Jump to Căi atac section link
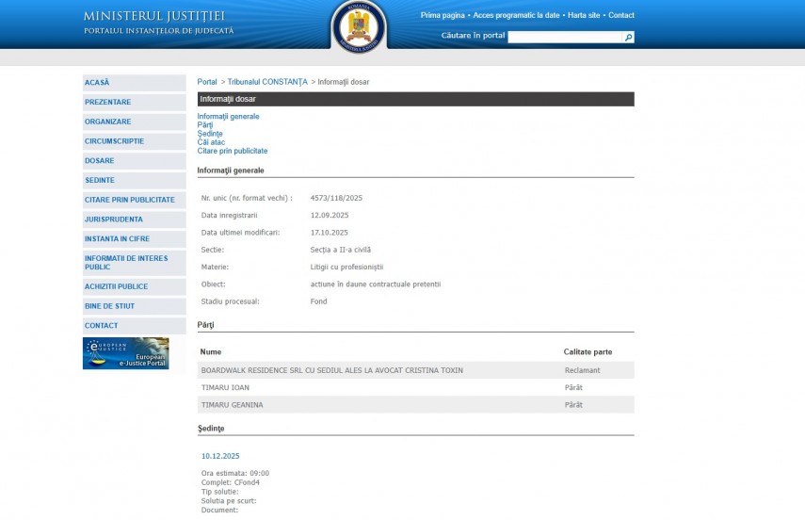The height and width of the screenshot is (520, 805). click(211, 142)
